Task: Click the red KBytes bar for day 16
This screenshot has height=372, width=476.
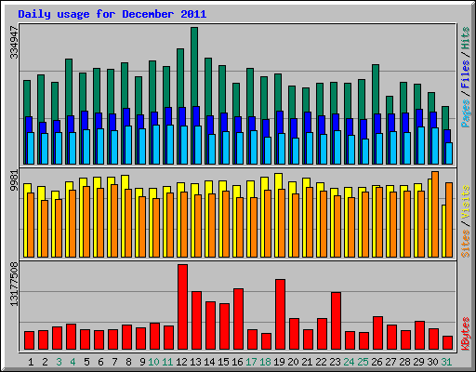Action: coord(238,319)
